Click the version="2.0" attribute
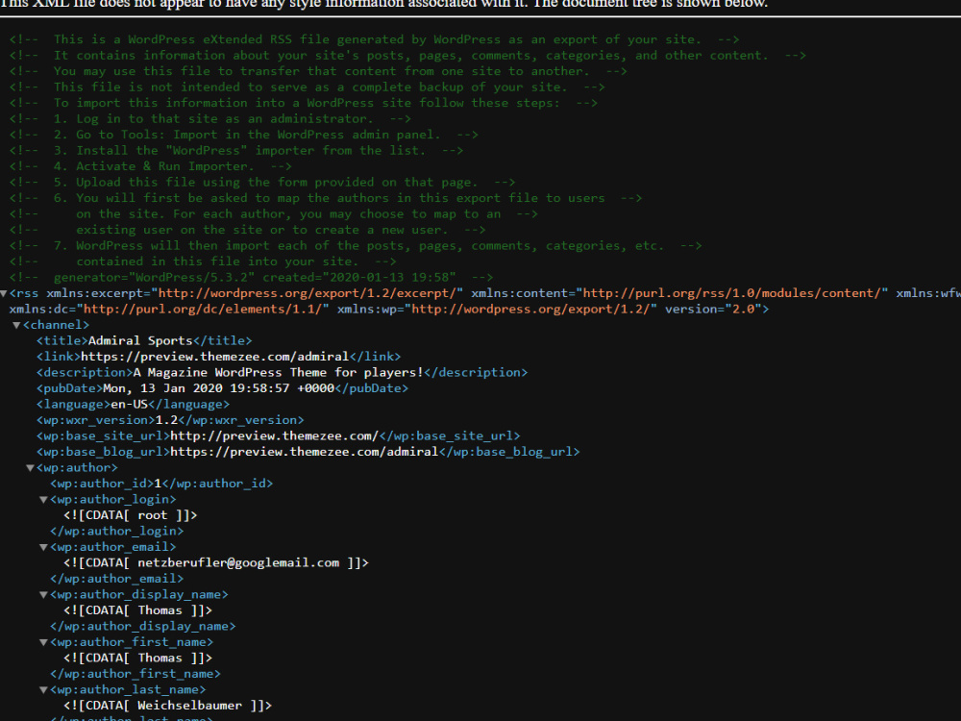This screenshot has height=721, width=961. pos(713,310)
